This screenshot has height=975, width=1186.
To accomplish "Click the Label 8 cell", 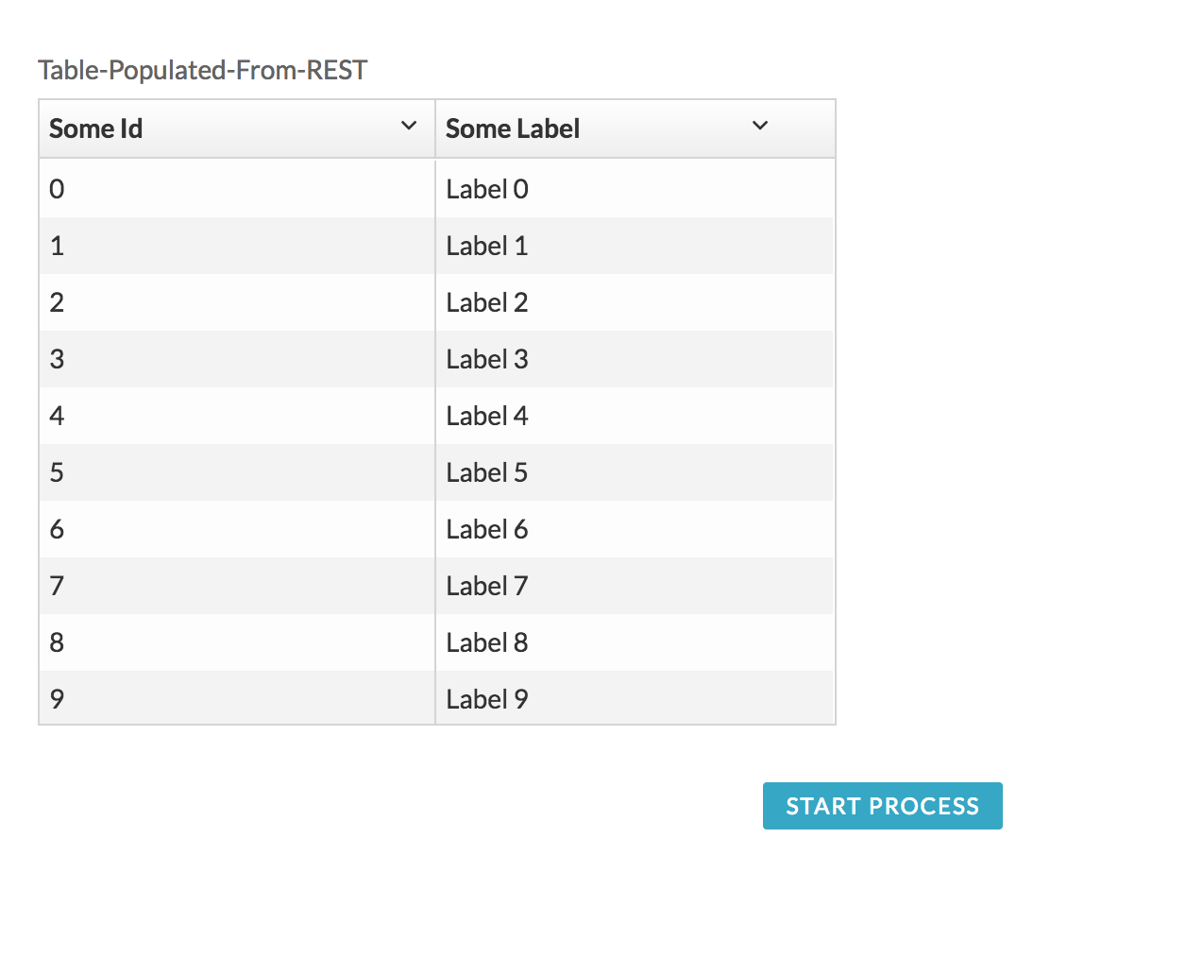I will click(635, 642).
